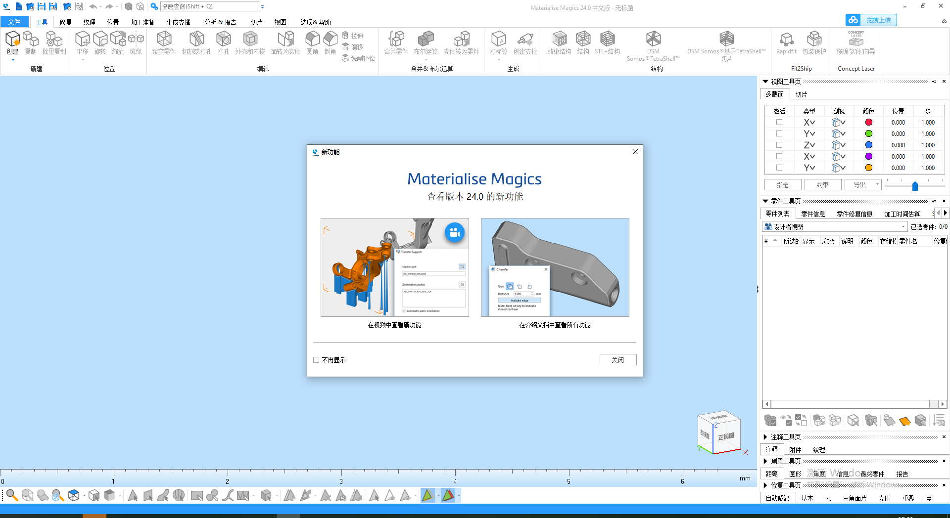Open the 文件 file menu
The width and height of the screenshot is (950, 518).
(x=14, y=22)
